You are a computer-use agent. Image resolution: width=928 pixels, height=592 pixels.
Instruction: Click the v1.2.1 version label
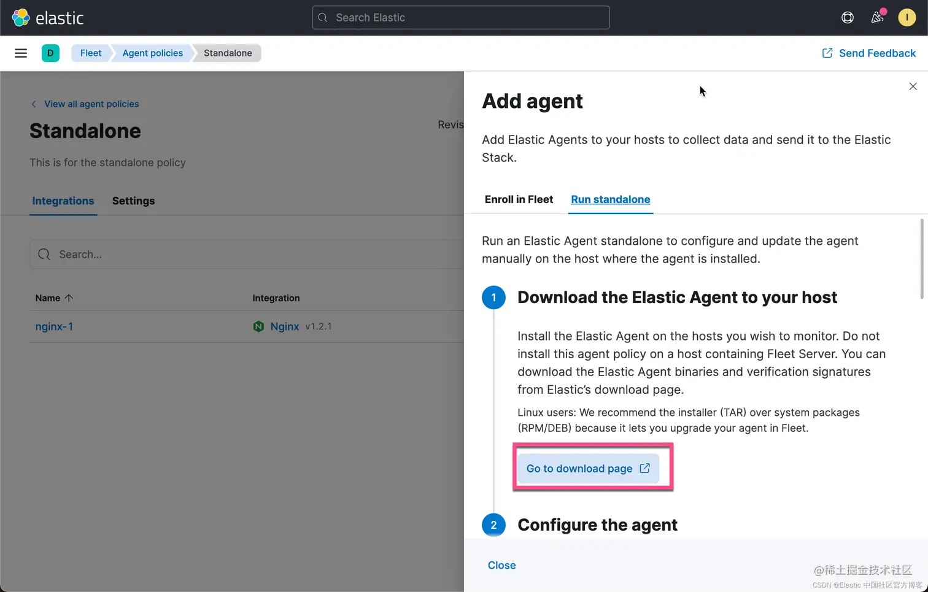319,326
